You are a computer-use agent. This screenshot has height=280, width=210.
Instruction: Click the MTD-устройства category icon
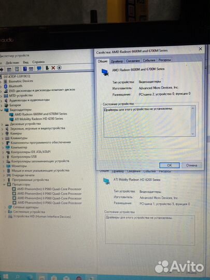(x=6, y=96)
